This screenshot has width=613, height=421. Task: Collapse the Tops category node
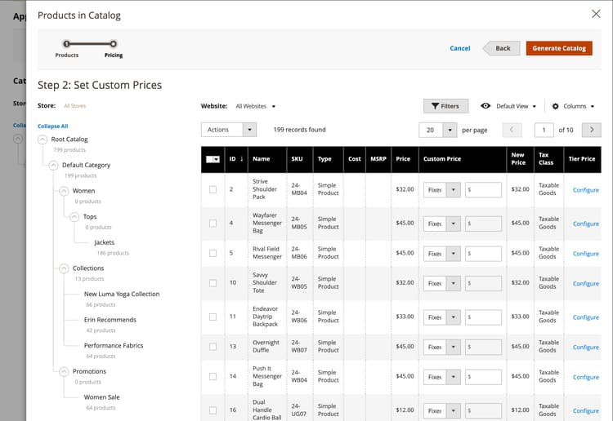tap(74, 217)
